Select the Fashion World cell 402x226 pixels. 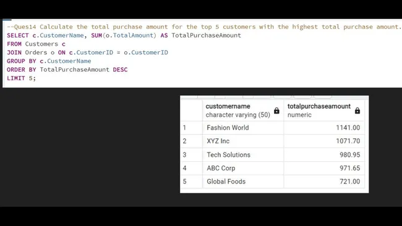(243, 128)
